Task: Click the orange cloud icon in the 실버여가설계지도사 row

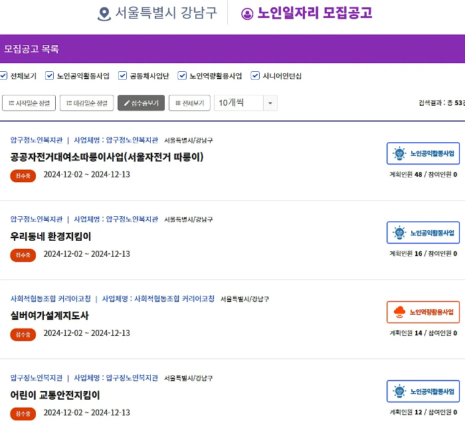Action: pos(399,312)
